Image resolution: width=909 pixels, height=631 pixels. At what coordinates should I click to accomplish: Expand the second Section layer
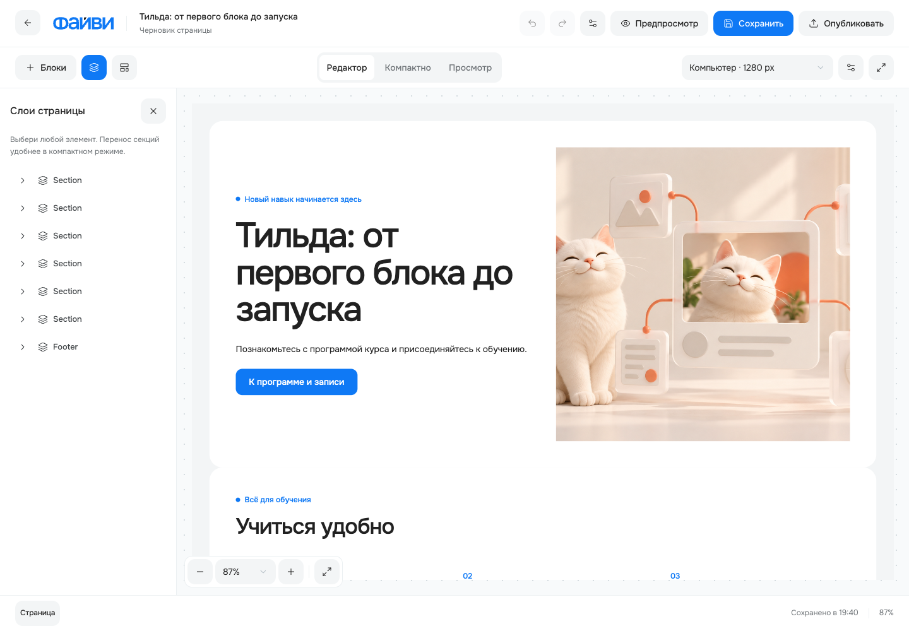pyautogui.click(x=23, y=208)
